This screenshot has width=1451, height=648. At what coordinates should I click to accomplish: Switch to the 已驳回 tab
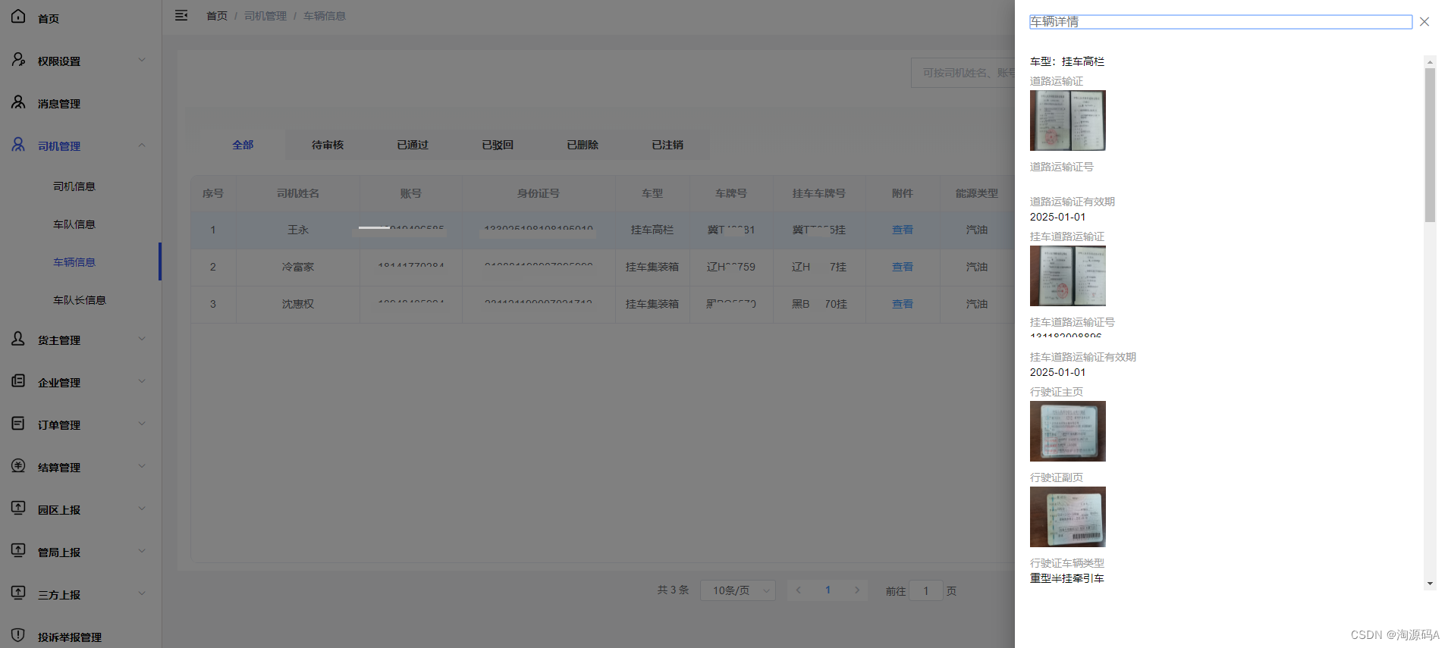[498, 145]
